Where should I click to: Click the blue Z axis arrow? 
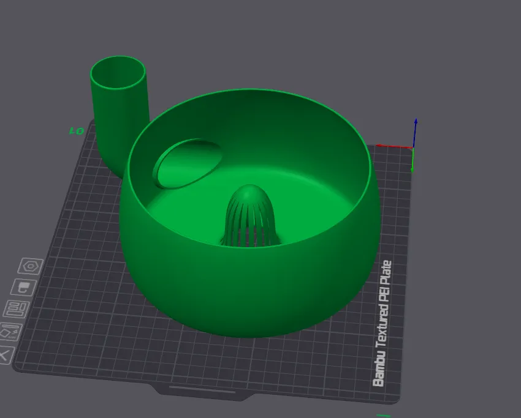point(416,132)
